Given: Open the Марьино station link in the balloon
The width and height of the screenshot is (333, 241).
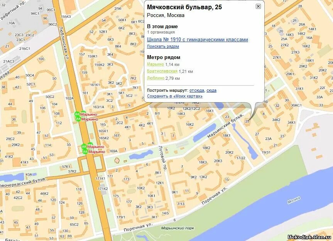Looking at the screenshot, I should click(x=155, y=64).
